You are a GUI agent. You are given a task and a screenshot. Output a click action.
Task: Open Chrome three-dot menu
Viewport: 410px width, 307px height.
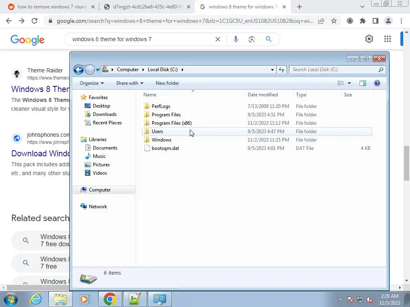(401, 21)
